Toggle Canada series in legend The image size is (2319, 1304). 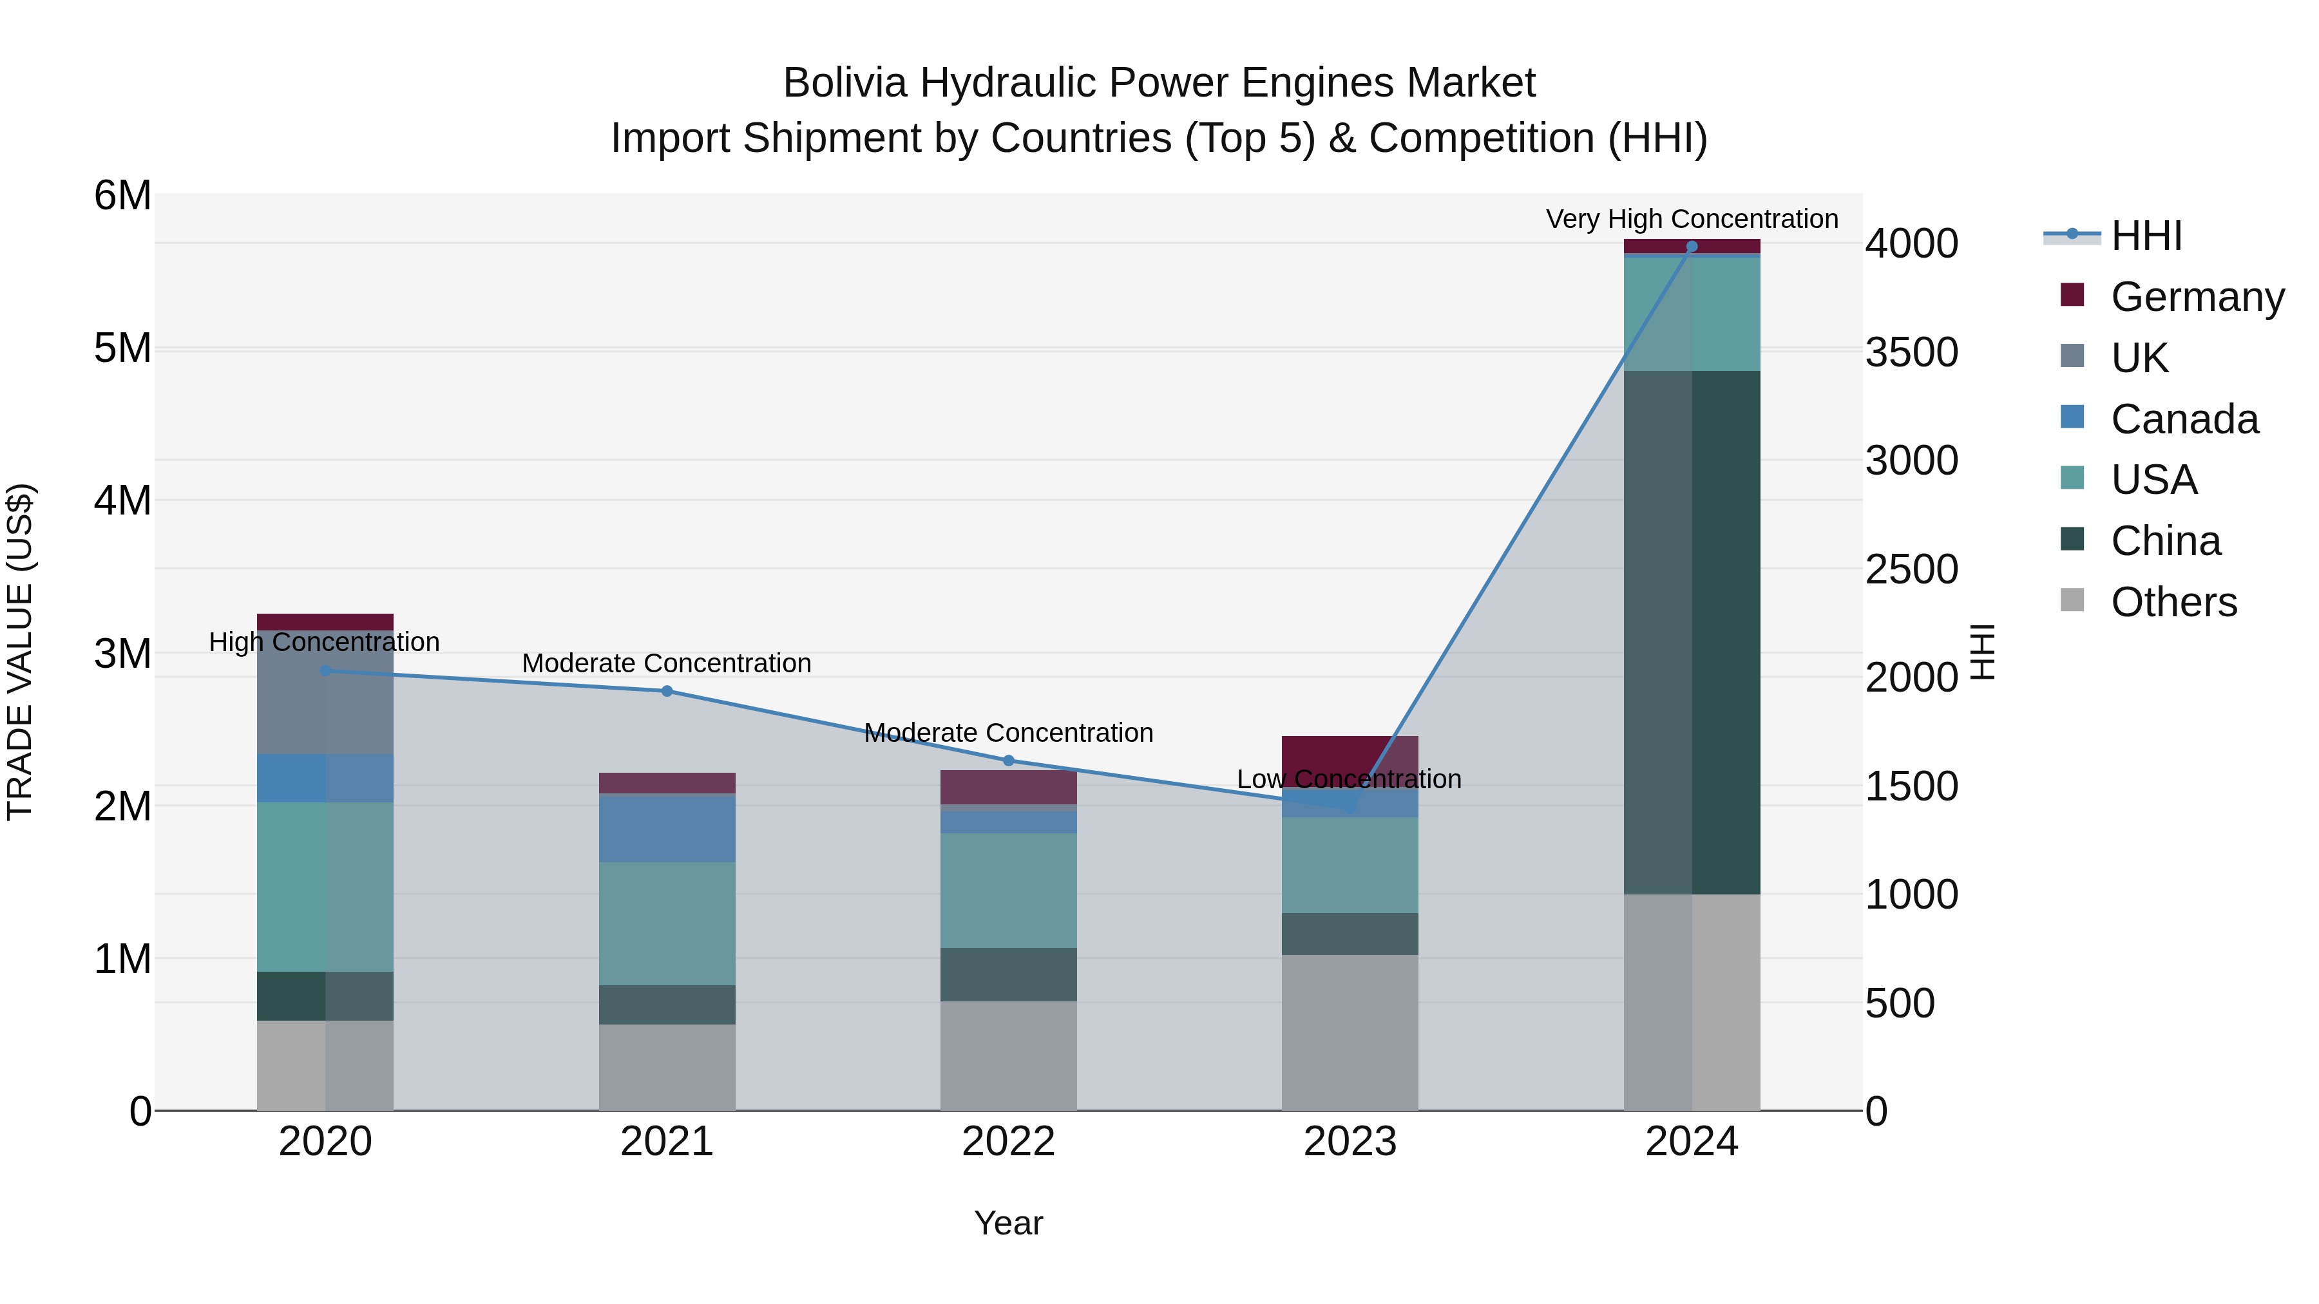tap(2159, 419)
